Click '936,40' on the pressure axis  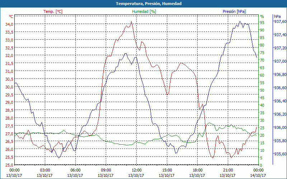click(x=280, y=101)
